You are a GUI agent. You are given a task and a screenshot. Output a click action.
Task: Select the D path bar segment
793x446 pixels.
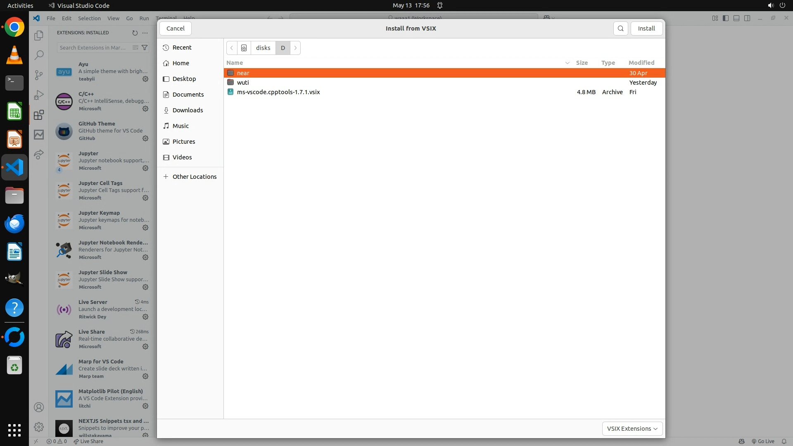[283, 48]
